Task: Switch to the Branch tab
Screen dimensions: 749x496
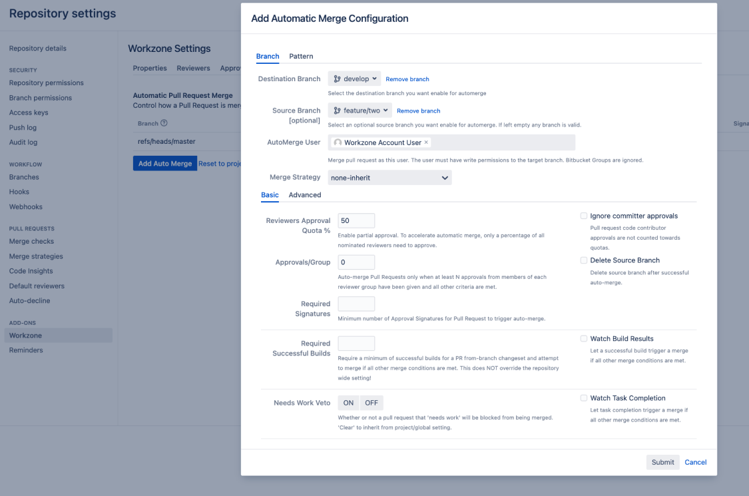Action: click(x=268, y=57)
